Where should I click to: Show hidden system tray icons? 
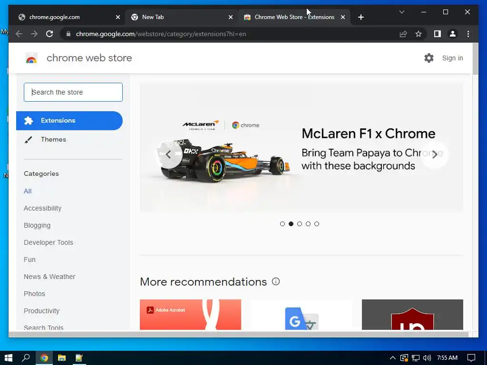[392, 358]
